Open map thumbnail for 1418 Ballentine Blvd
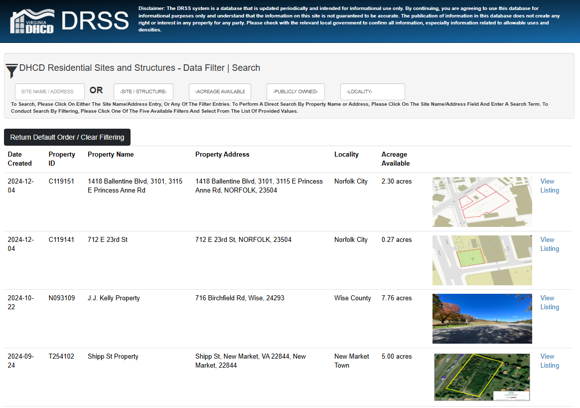580x408 pixels. point(482,202)
